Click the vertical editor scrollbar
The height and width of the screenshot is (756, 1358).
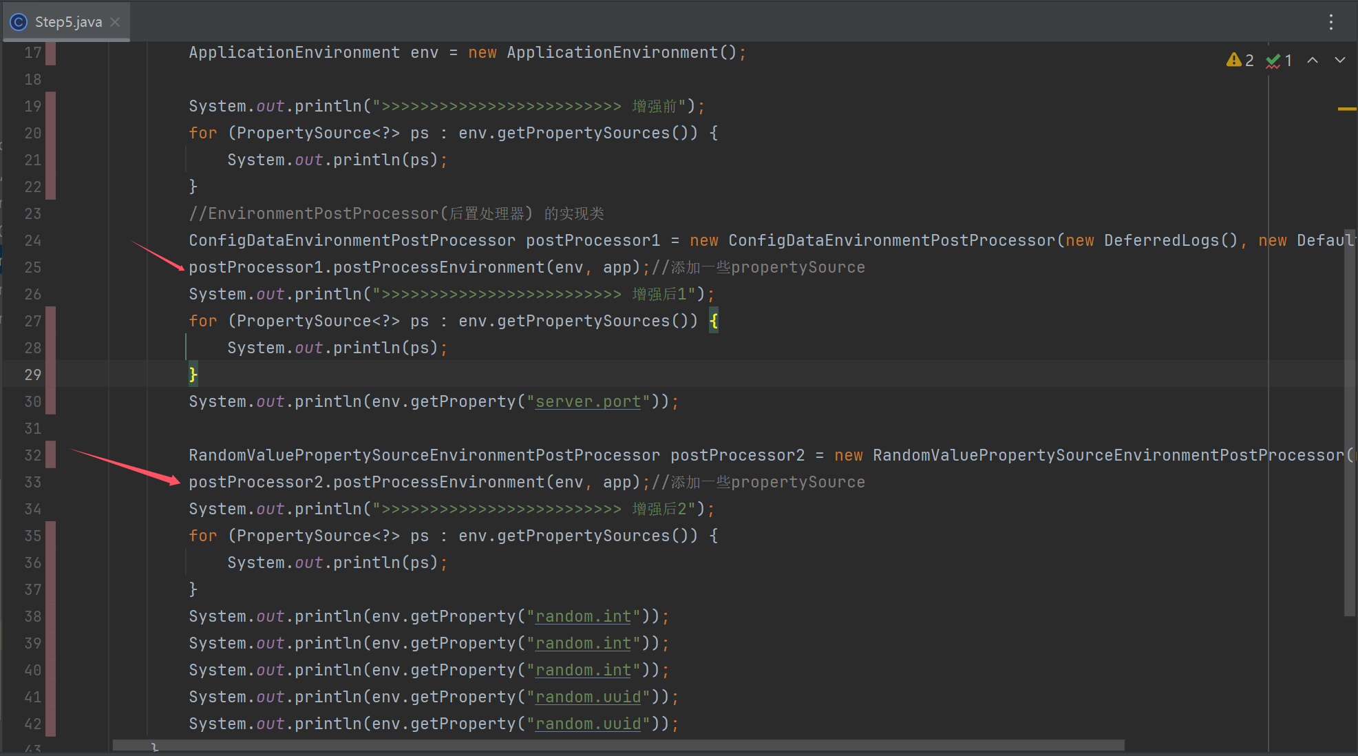click(x=1350, y=423)
